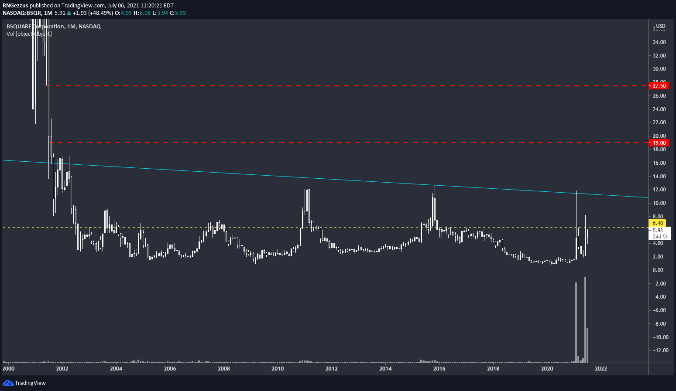Click the 12.00 price axis tick
Screen dimensions: 676x391
[x=659, y=190]
